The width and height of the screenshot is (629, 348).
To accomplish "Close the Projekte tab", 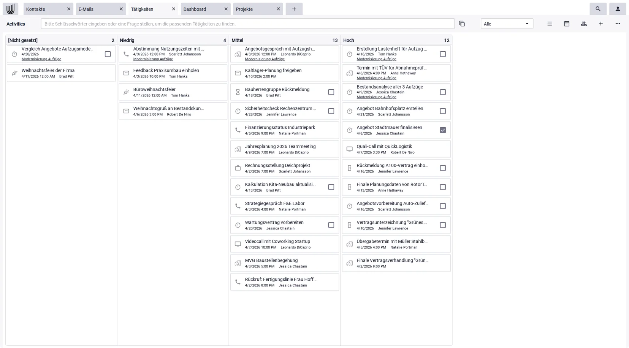I will [x=279, y=9].
